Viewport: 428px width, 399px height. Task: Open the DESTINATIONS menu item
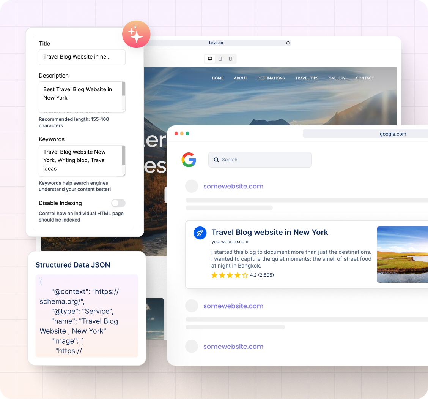(271, 78)
